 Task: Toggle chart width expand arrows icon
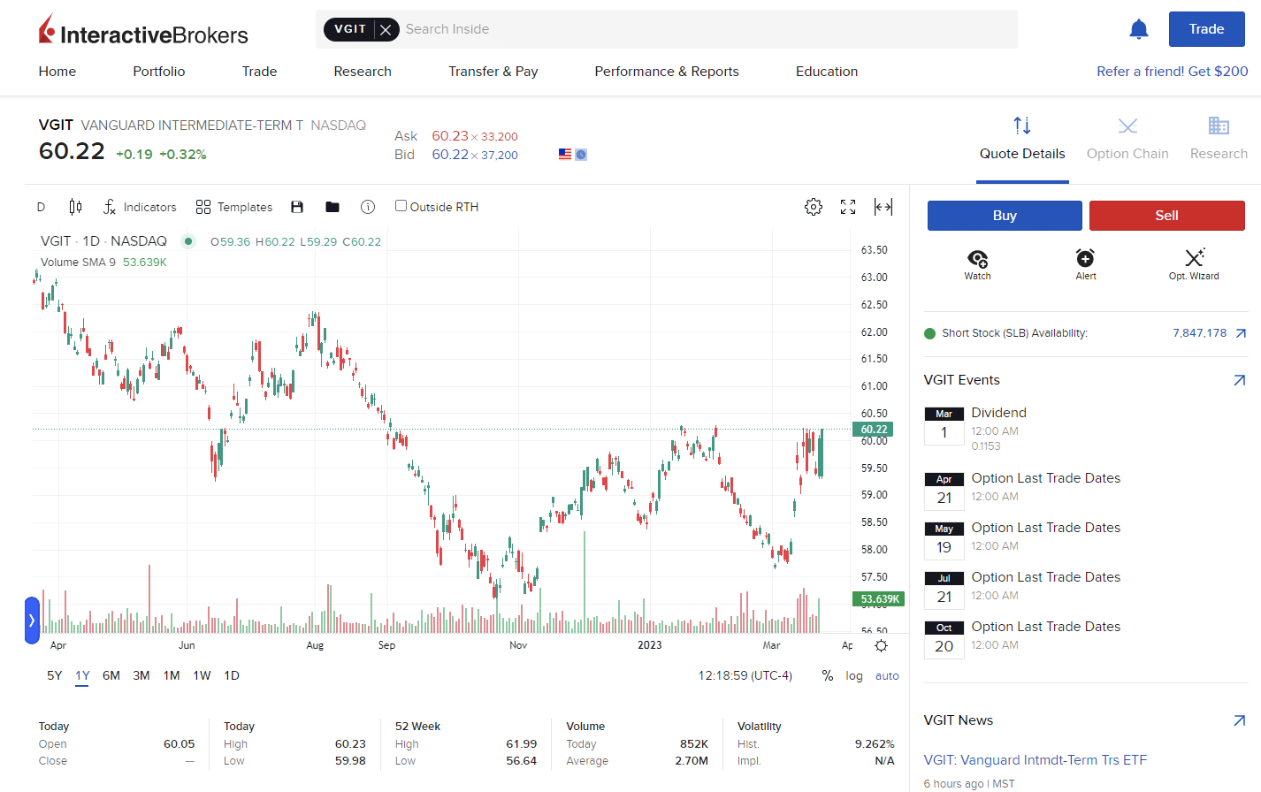pyautogui.click(x=883, y=207)
